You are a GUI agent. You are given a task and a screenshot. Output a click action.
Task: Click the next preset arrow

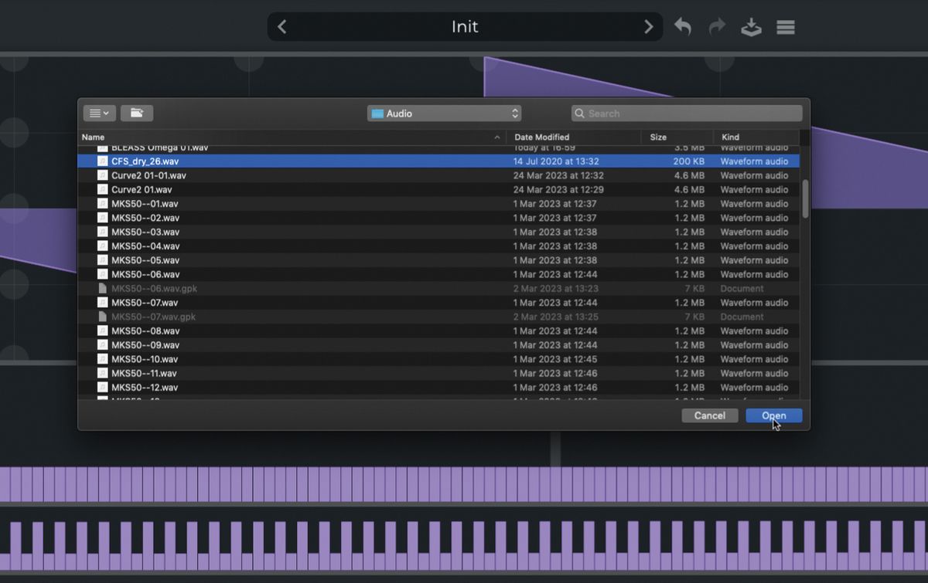[648, 27]
